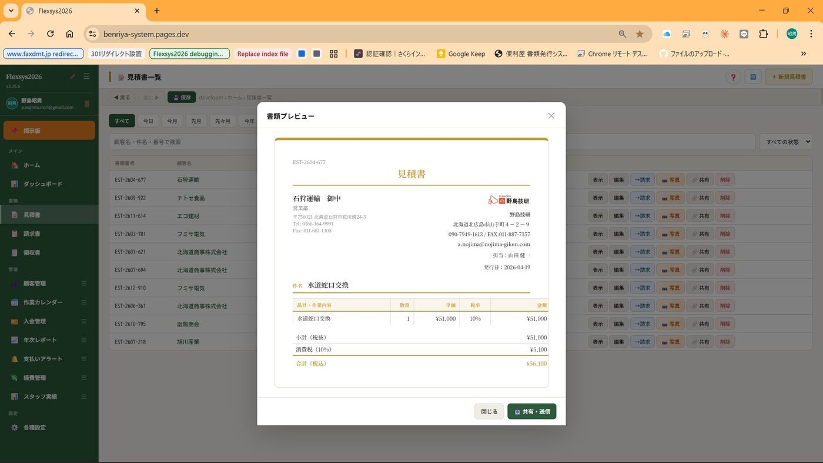Toggle the sidebar hamburger menu icon
The height and width of the screenshot is (463, 823).
(x=86, y=76)
